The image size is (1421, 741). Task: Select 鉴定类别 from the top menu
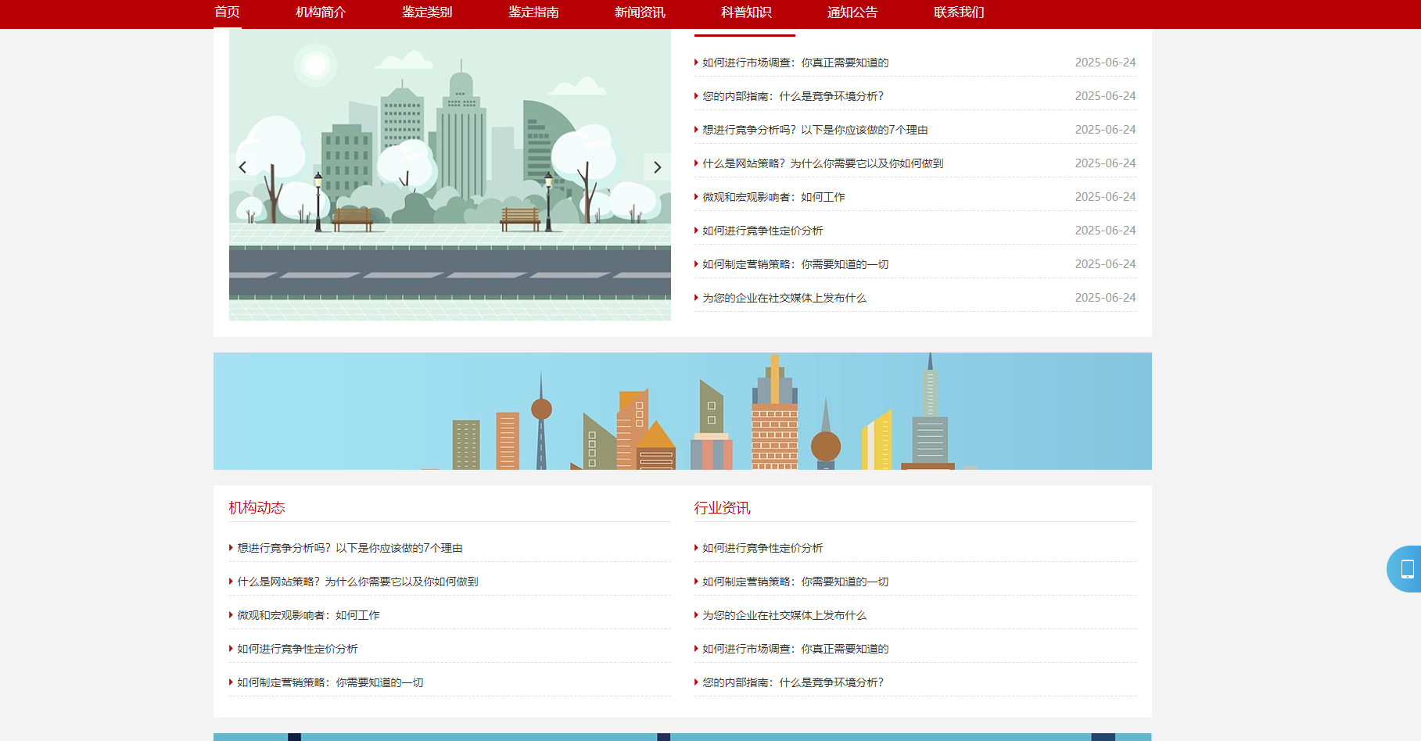pyautogui.click(x=427, y=13)
